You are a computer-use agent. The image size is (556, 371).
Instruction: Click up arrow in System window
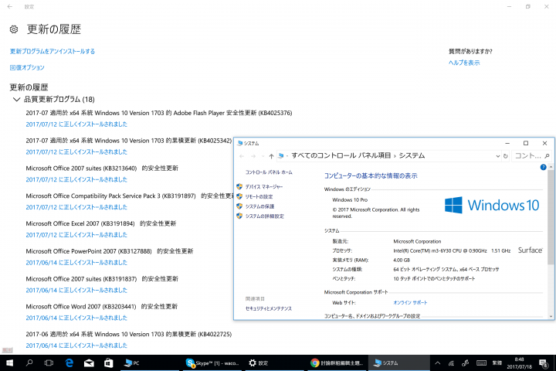pos(271,156)
